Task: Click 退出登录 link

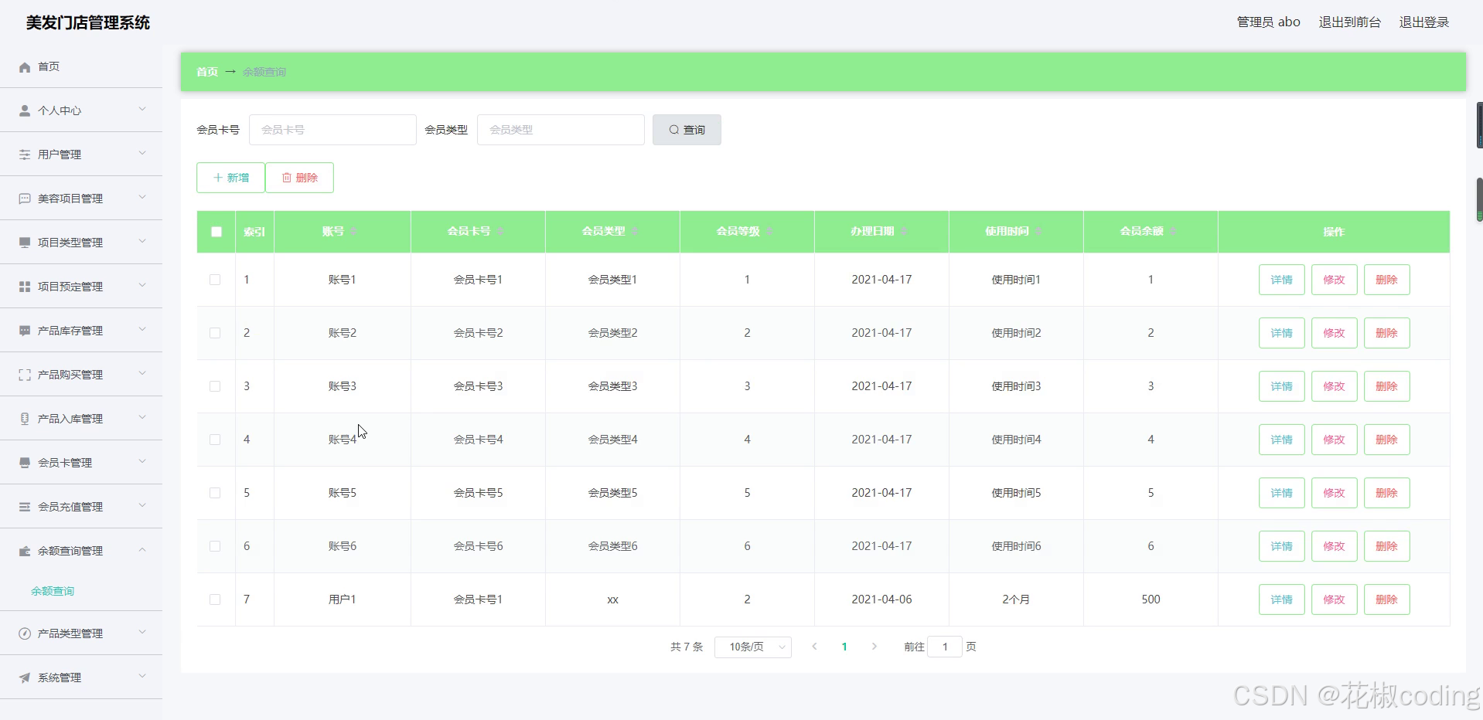Action: pyautogui.click(x=1423, y=22)
